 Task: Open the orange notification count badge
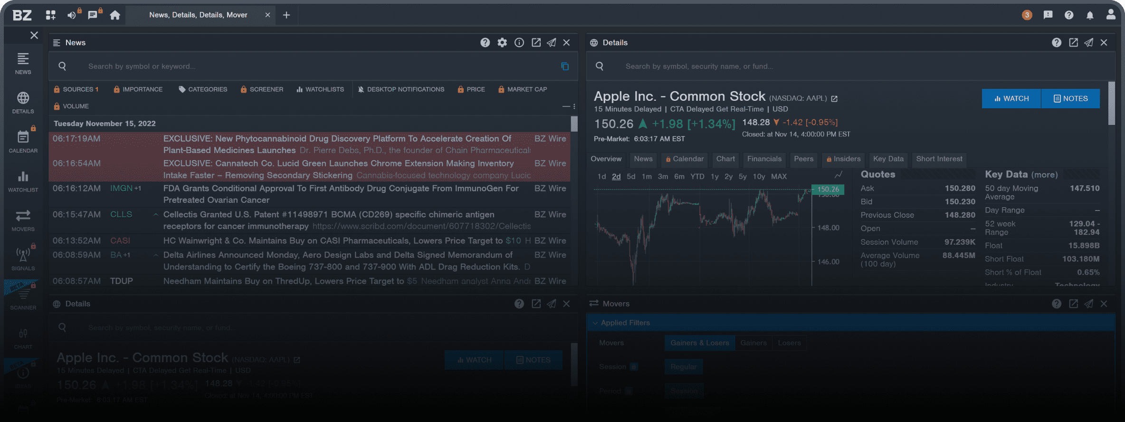click(x=1027, y=15)
